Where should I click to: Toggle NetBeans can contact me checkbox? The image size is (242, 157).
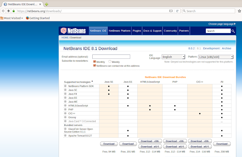point(95,65)
